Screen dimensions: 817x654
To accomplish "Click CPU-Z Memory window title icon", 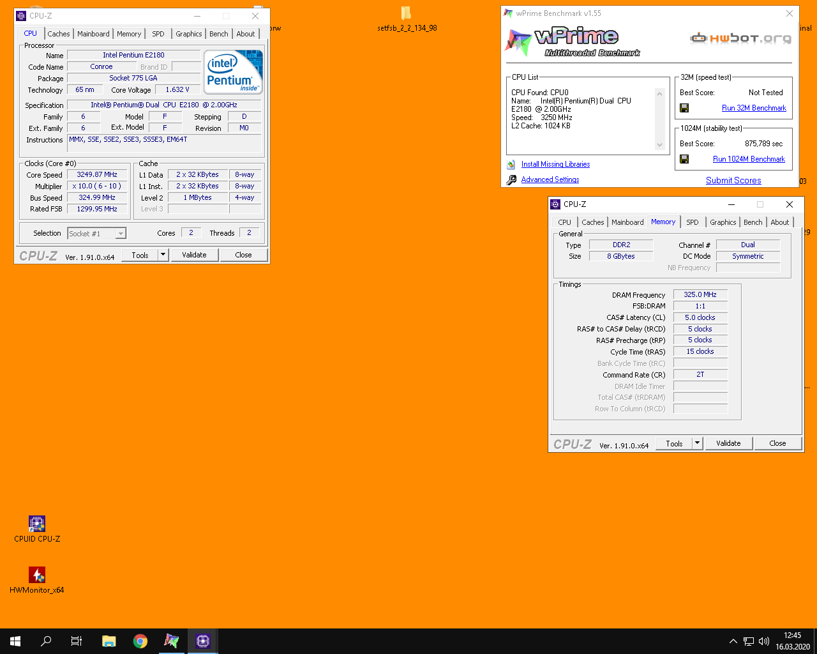I will coord(556,204).
